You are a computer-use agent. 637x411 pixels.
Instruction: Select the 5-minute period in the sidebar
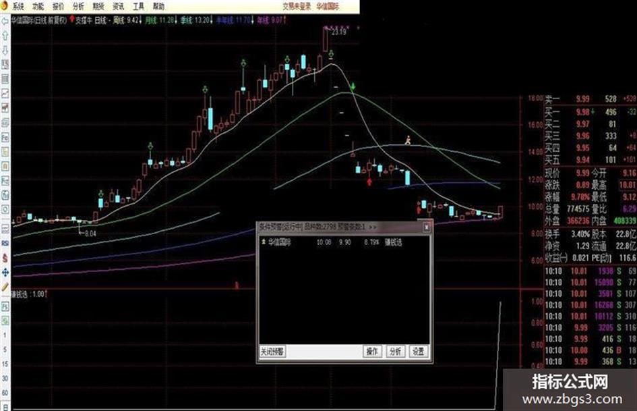5,350
